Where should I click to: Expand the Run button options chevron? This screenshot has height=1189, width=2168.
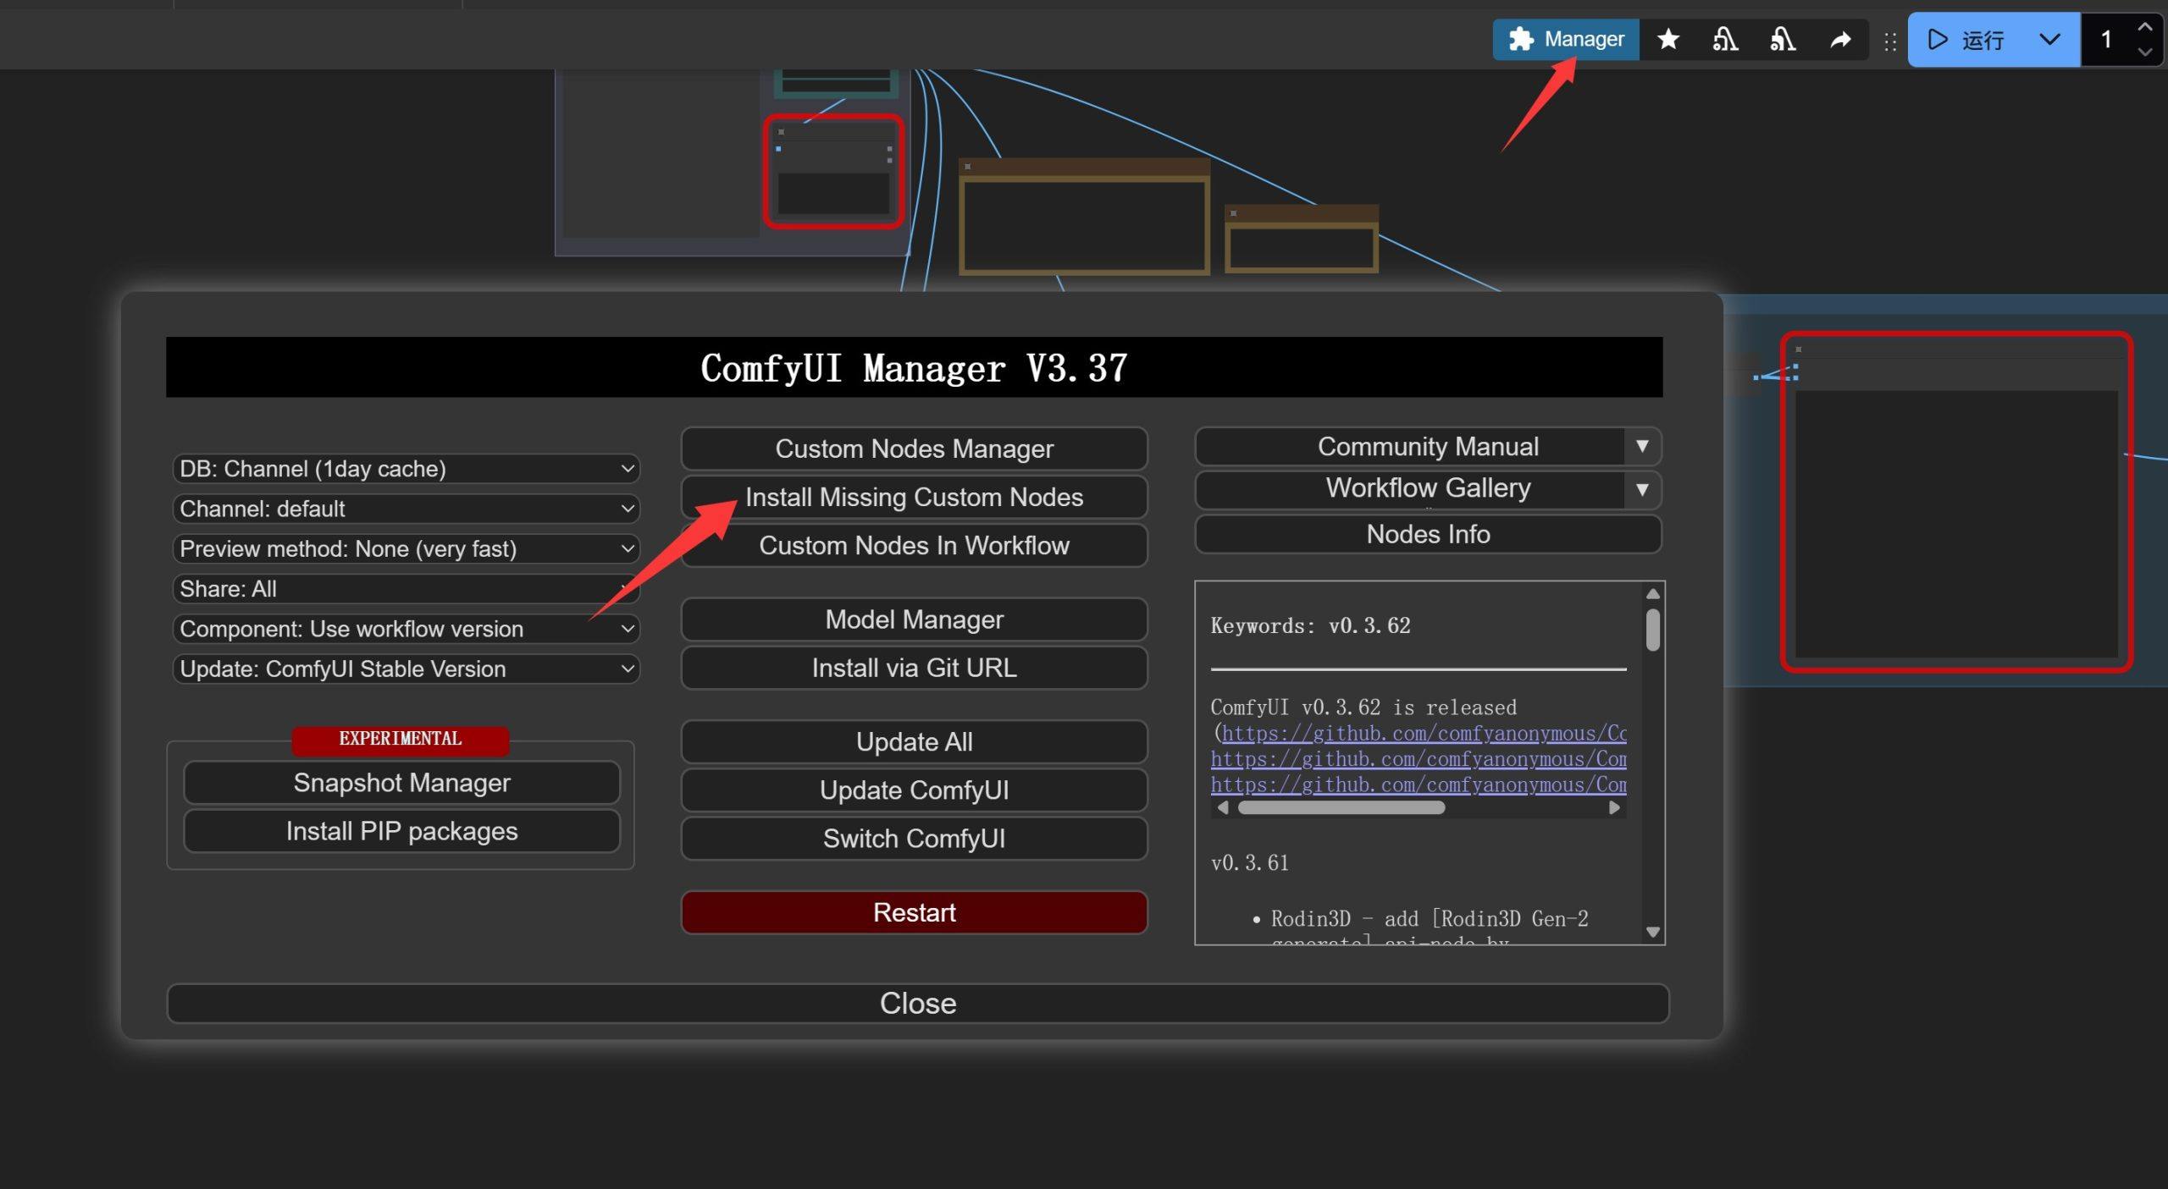point(2049,40)
